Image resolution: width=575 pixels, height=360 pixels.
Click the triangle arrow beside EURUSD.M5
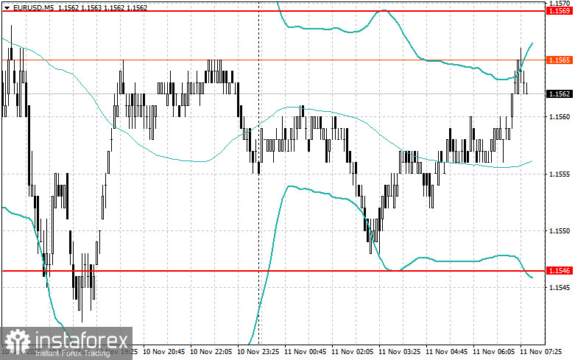tap(7, 7)
